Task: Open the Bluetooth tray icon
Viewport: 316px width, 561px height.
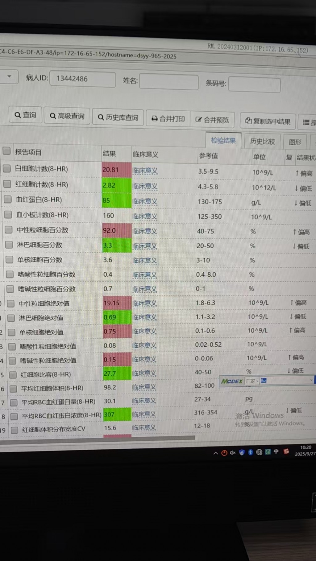Action: point(251,452)
